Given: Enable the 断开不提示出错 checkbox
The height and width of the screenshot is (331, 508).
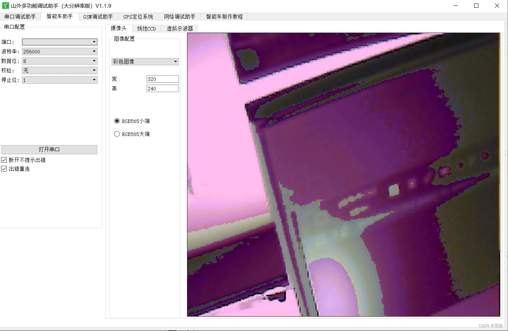Looking at the screenshot, I should 4,160.
